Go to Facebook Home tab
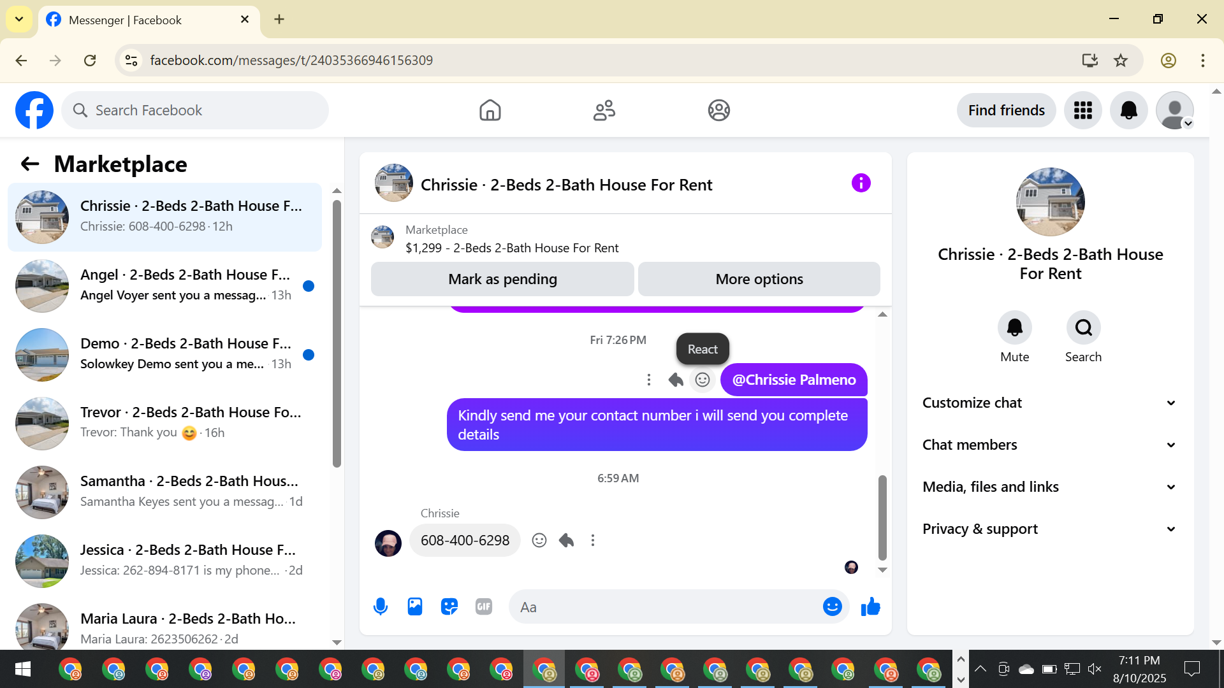Screen dimensions: 1224x688 click(490, 110)
